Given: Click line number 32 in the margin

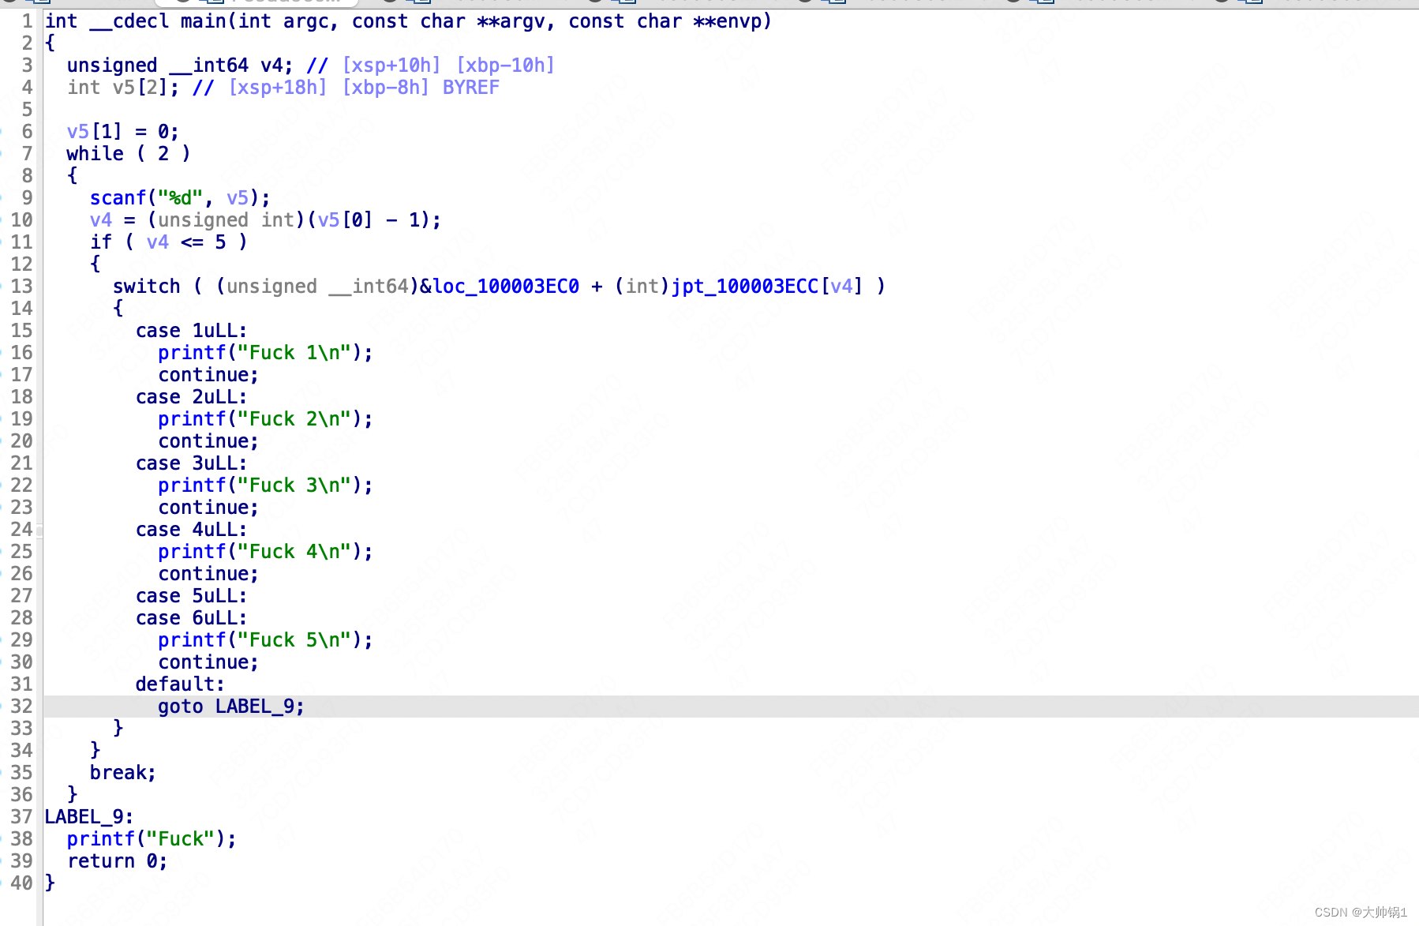Looking at the screenshot, I should [x=21, y=706].
